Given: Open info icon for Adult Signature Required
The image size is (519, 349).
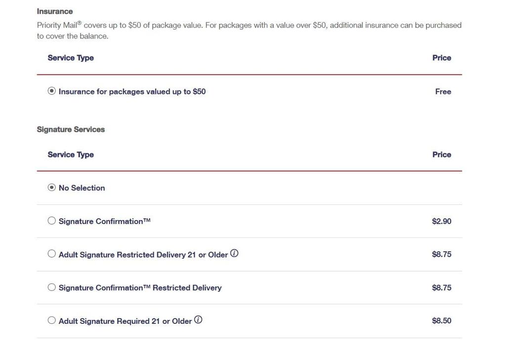Looking at the screenshot, I should (198, 320).
